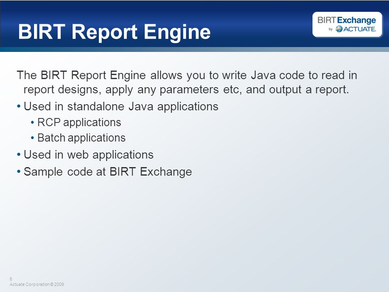This screenshot has width=389, height=292.
Task: Select bullet 'Used in web applications'
Action: (89, 155)
